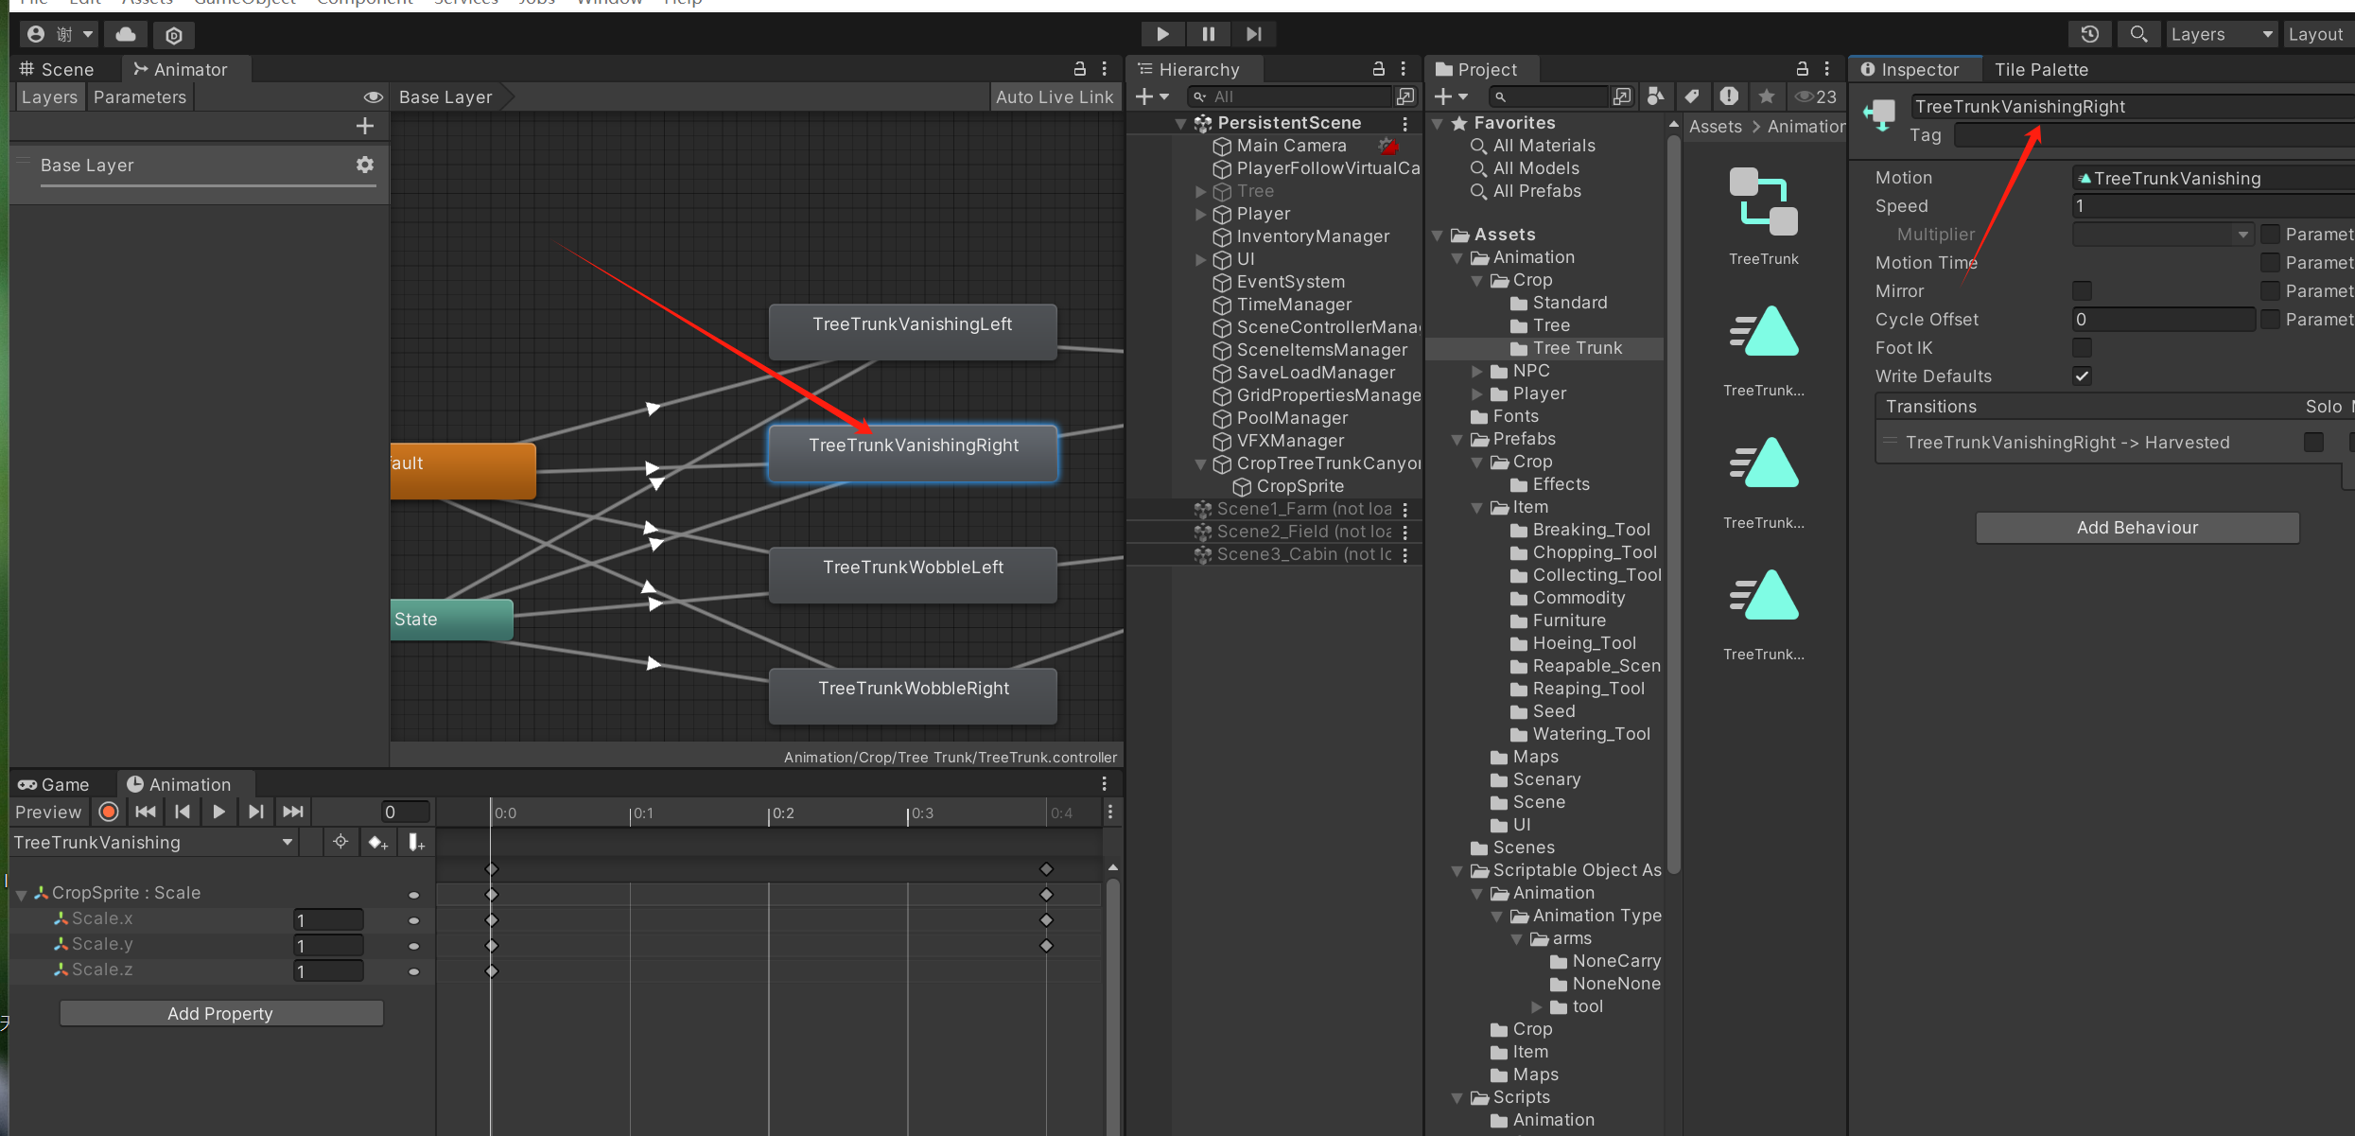Click the Add Property button
2355x1136 pixels.
click(220, 1013)
